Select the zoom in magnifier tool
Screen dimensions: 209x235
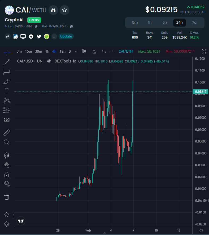tap(6, 142)
